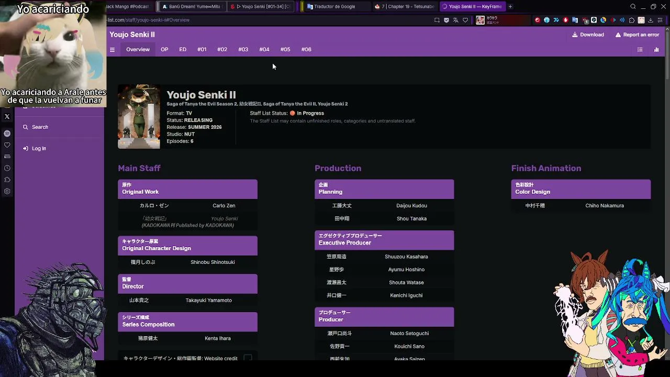The width and height of the screenshot is (670, 377).
Task: Open staff page for Shinobu Shinotsuki
Action: pos(213,262)
